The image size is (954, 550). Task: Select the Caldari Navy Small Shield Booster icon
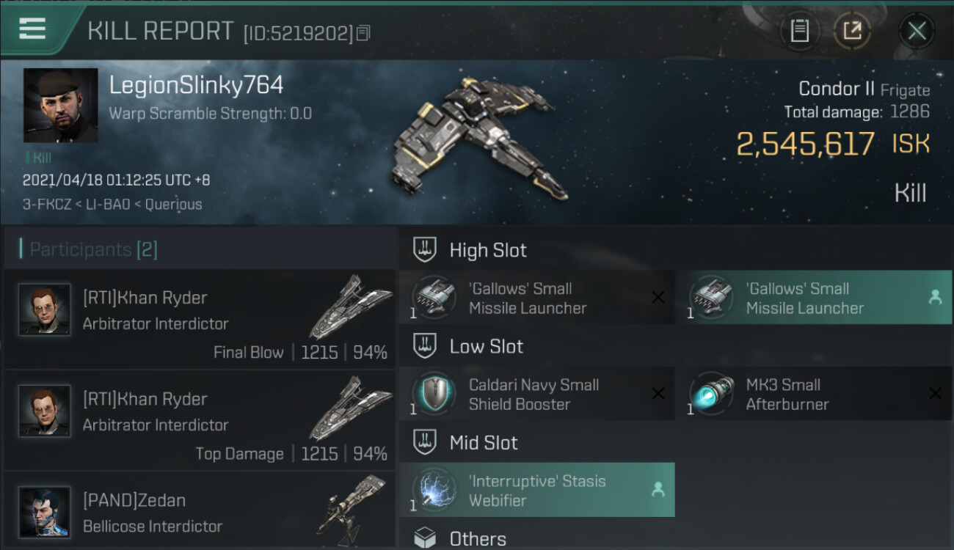click(434, 395)
